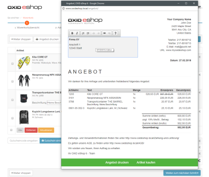Image resolution: width=209 pixels, height=177 pixels.
Task: Tick the Kuyichi Longsleeve item checkbox
Action: coord(12,118)
